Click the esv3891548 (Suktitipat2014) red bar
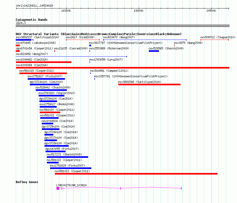Viewport: 237px width, 203px height. 149,84
